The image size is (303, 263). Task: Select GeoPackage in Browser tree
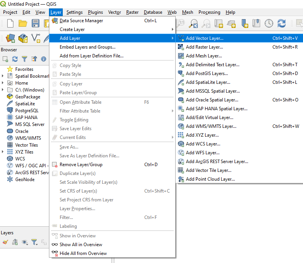click(x=28, y=97)
